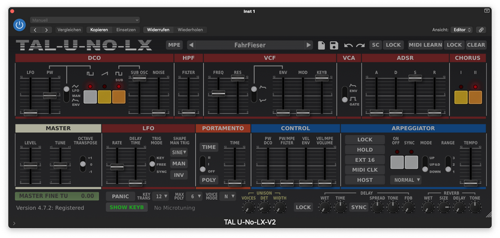
Task: Open the VOICE MODE N dropdown
Action: tap(228, 196)
